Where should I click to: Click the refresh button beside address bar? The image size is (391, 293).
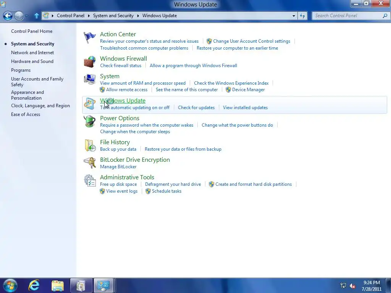[302, 16]
